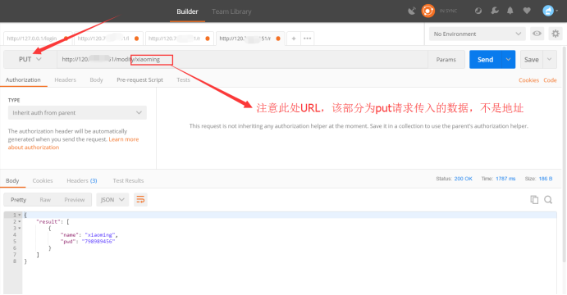Screen dimensions: 567x295
Task: Open the request Headers tab
Action: pos(65,79)
